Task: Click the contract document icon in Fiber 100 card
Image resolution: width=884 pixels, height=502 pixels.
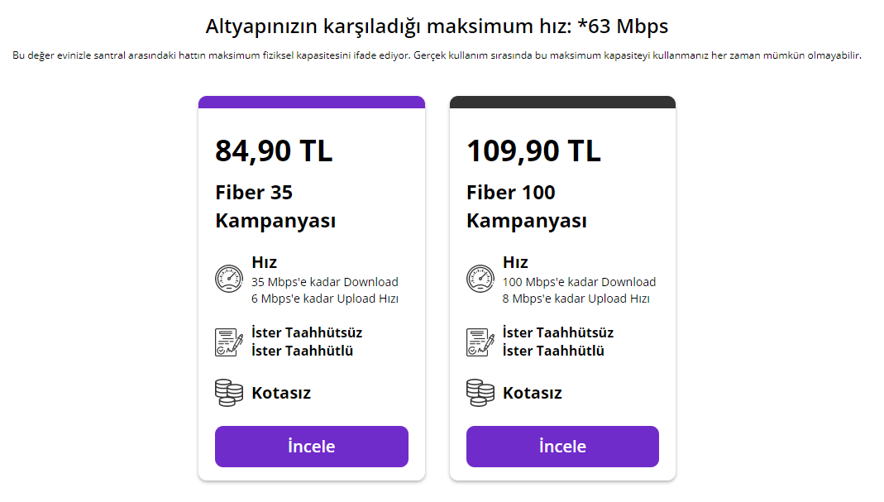Action: pos(480,342)
